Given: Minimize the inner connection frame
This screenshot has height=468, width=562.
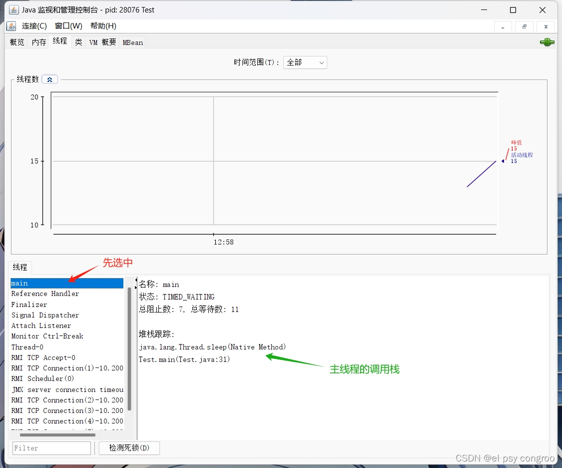Looking at the screenshot, I should coord(503,27).
